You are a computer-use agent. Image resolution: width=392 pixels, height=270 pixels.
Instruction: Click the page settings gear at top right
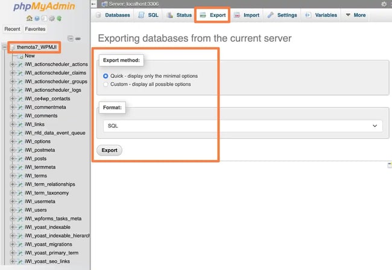pyautogui.click(x=384, y=4)
